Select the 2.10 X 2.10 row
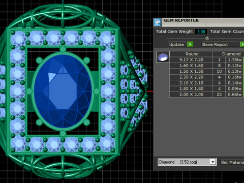Screen dimensions: 244x183 (x=207, y=83)
